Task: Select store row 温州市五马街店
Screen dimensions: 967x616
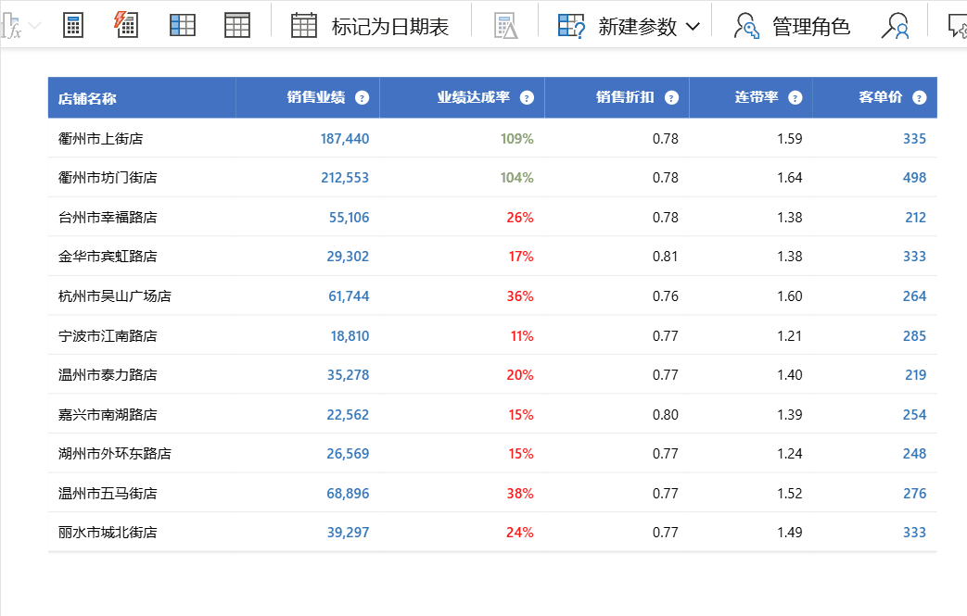Action: (492, 494)
